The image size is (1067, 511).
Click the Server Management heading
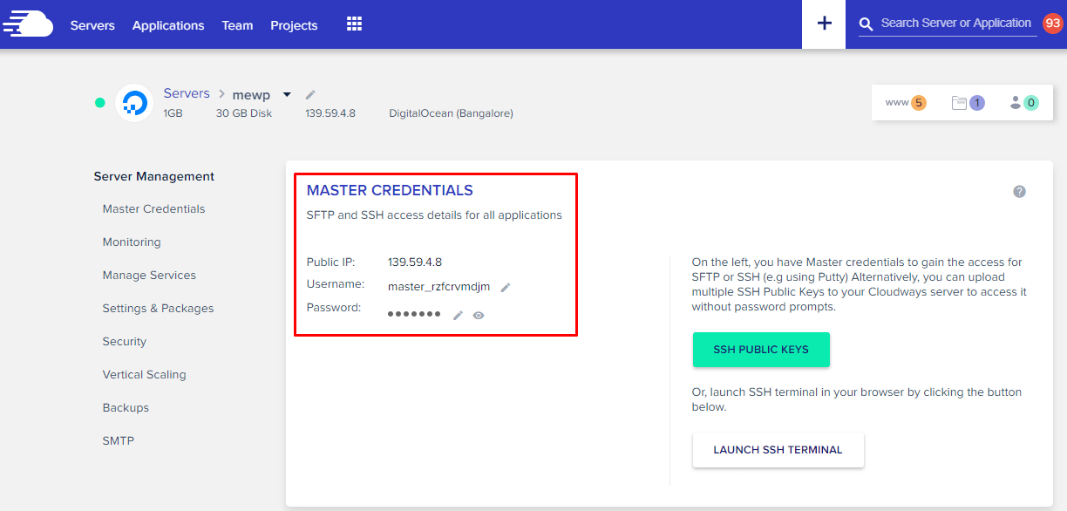[x=154, y=176]
